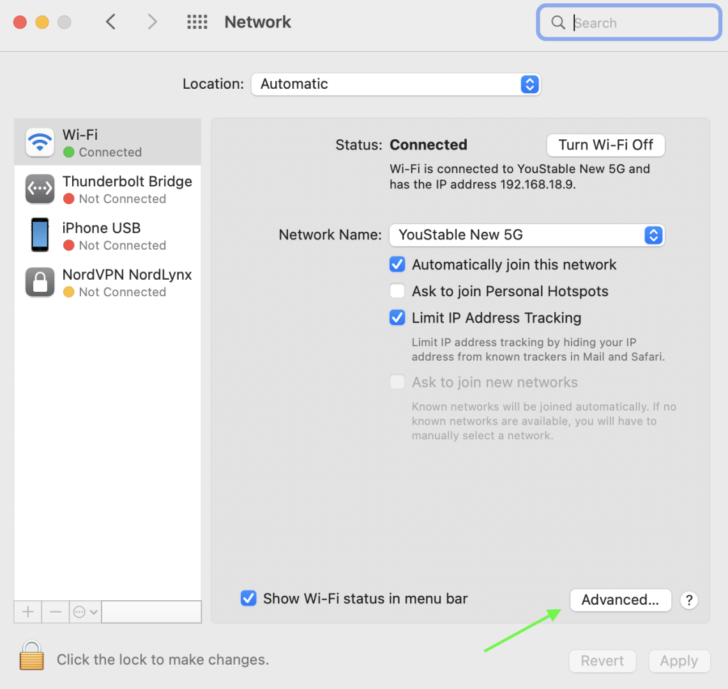The height and width of the screenshot is (689, 728).
Task: Select Thunderbolt Bridge in service list
Action: point(108,189)
